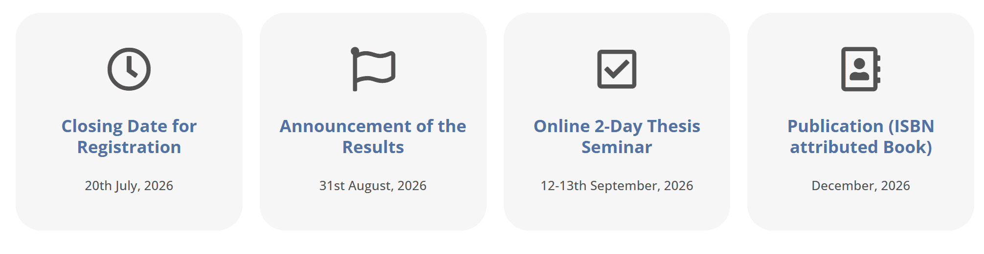
Task: Click the clock icon above Closing Date
Action: [x=129, y=69]
